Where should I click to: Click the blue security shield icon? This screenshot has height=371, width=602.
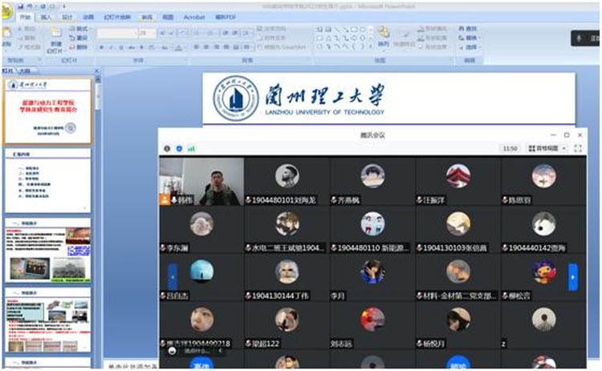[x=179, y=148]
